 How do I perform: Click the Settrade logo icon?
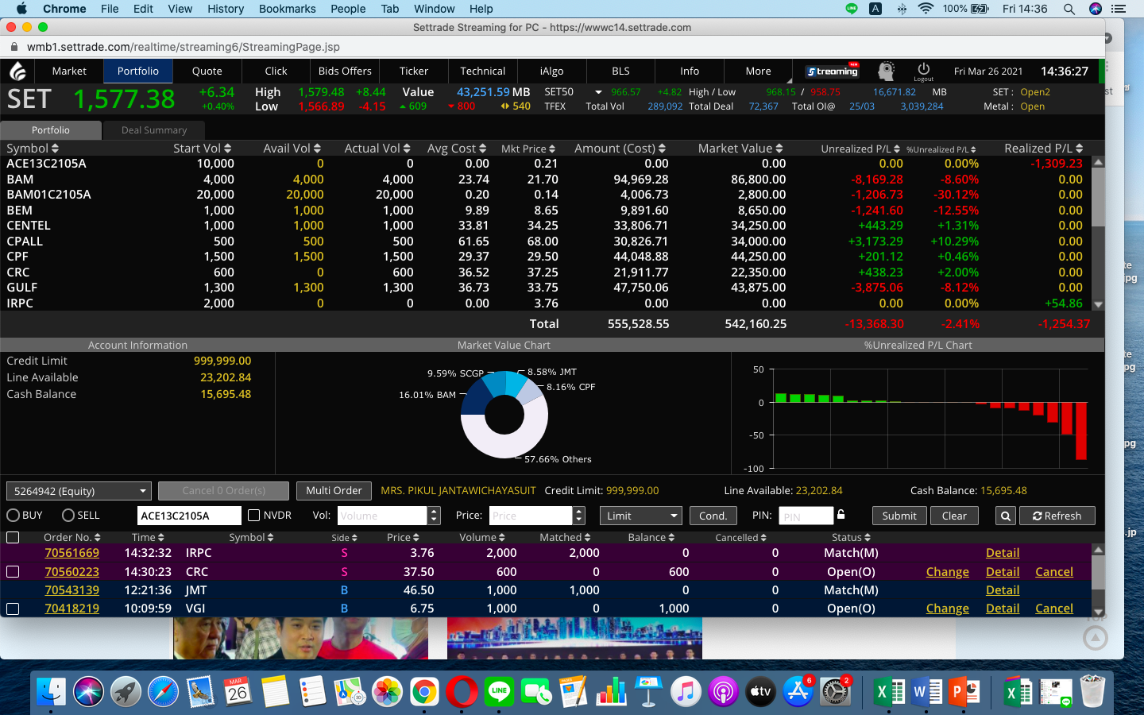(18, 71)
